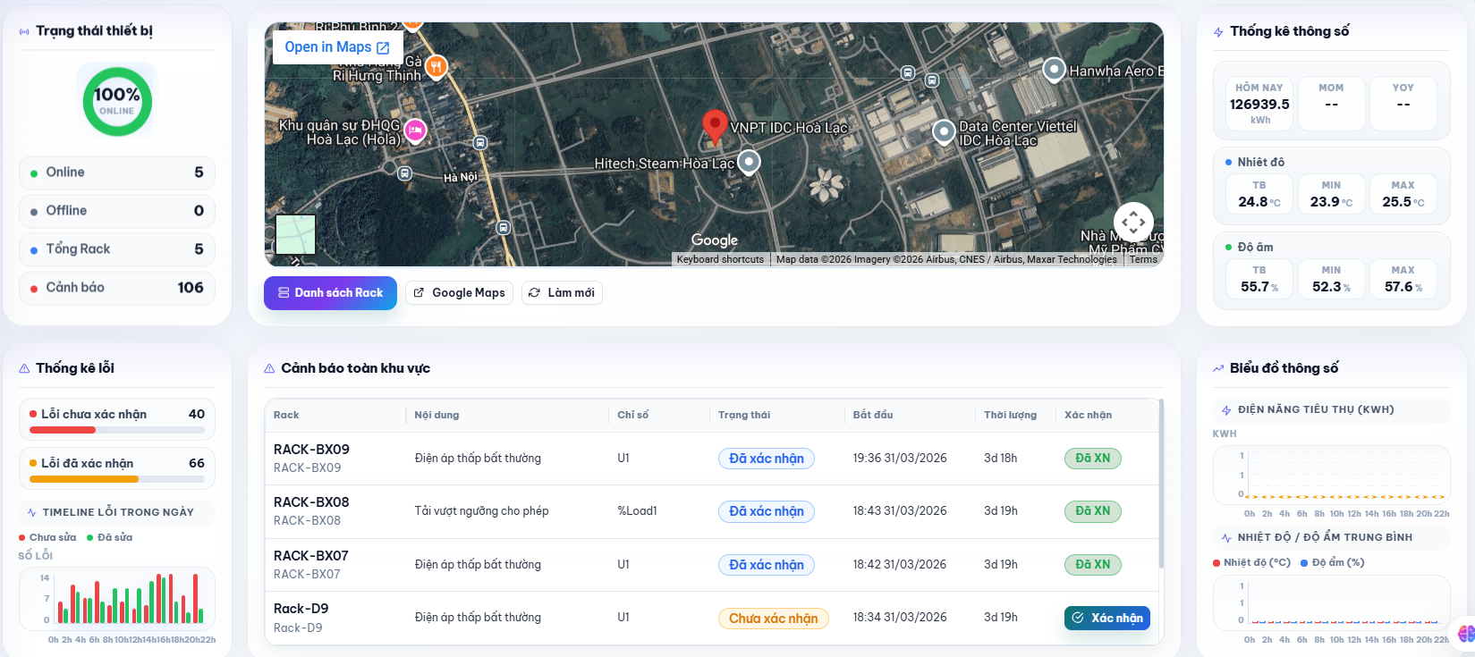
Task: Refresh the map with Làm mới
Action: coord(562,292)
